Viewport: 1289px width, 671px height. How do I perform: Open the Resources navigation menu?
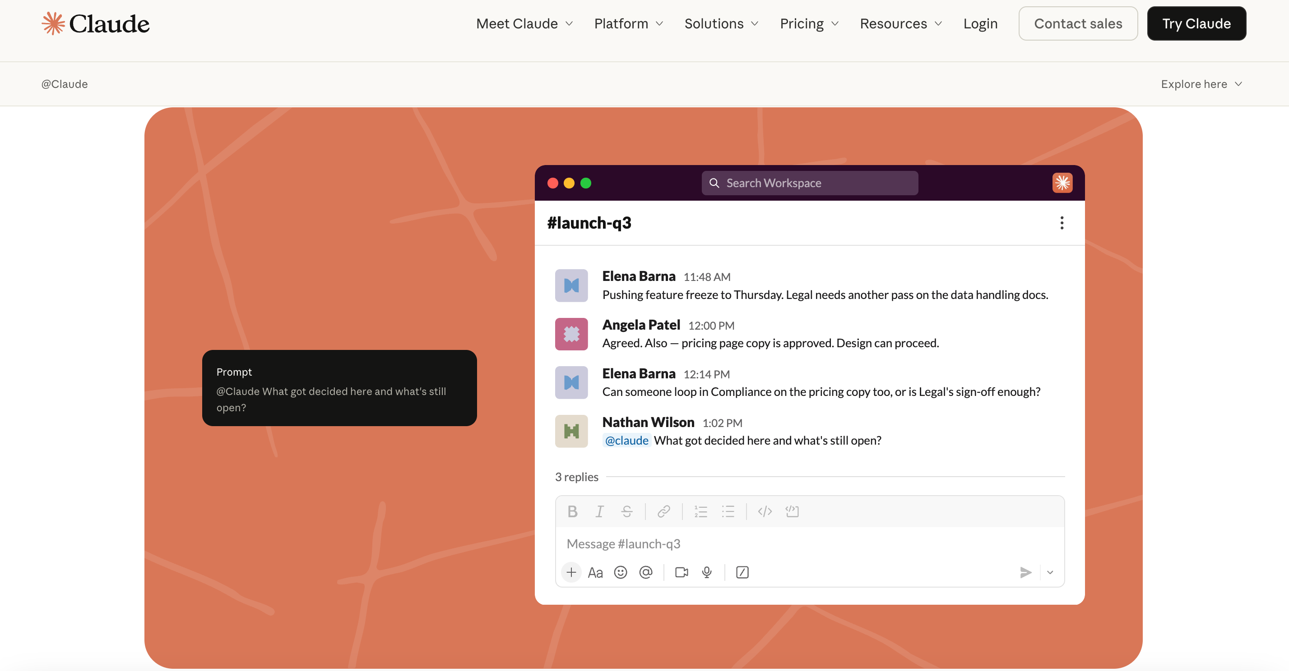click(901, 23)
